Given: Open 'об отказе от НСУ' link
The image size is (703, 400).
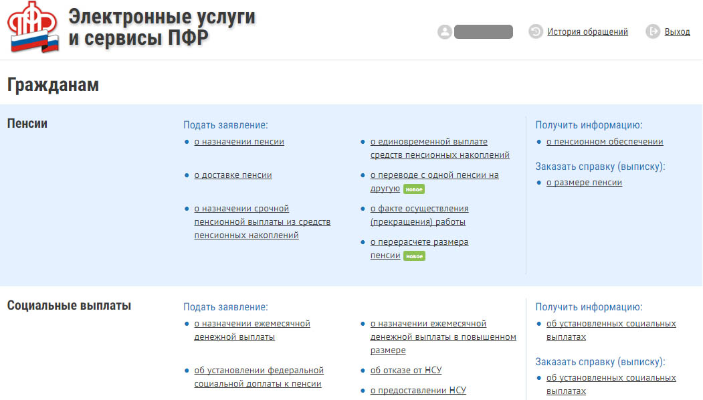Looking at the screenshot, I should tap(406, 371).
